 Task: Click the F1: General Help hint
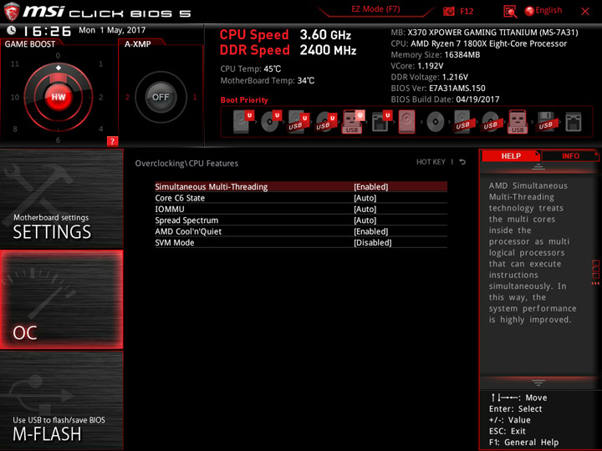(x=523, y=442)
